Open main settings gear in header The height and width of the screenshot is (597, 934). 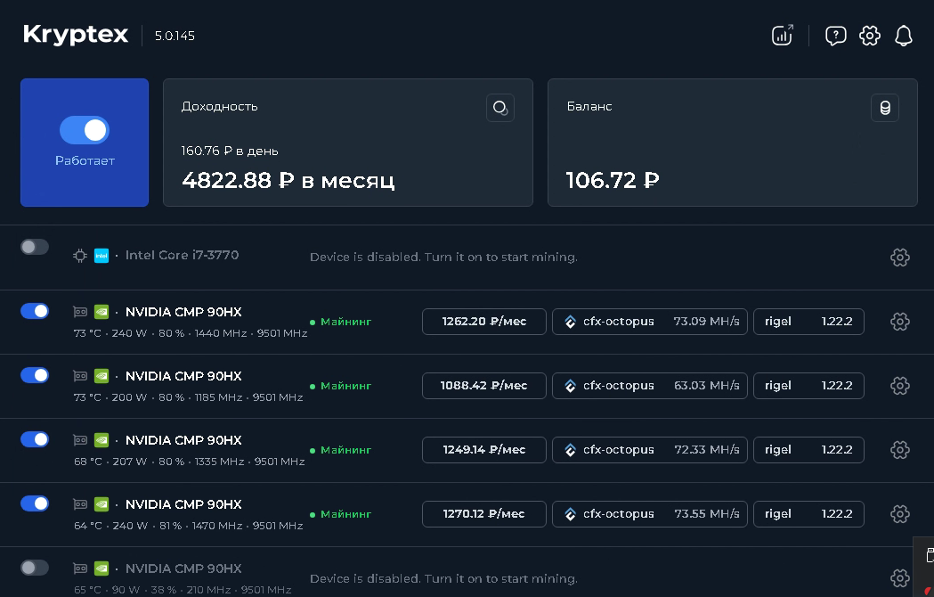[870, 36]
